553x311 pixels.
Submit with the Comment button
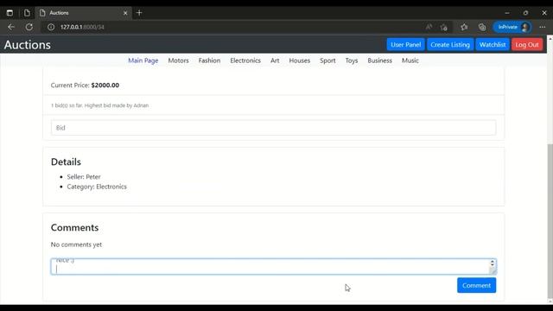[x=476, y=285]
